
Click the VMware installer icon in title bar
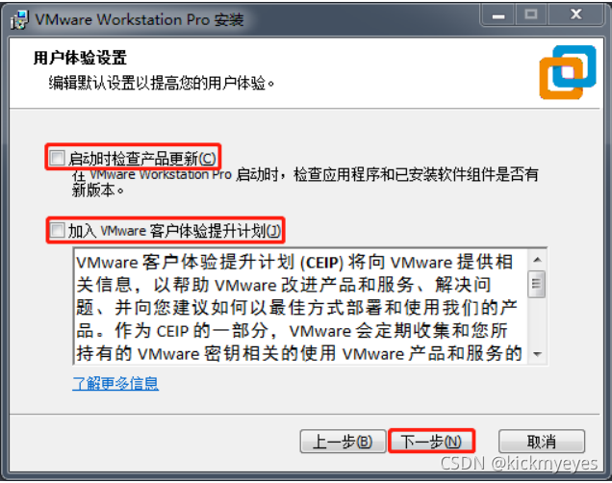[19, 19]
